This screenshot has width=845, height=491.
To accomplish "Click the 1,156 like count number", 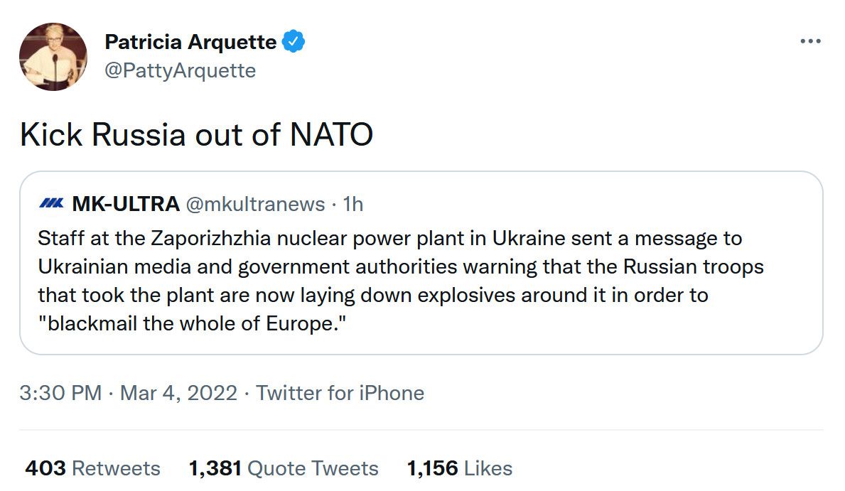I will [432, 468].
